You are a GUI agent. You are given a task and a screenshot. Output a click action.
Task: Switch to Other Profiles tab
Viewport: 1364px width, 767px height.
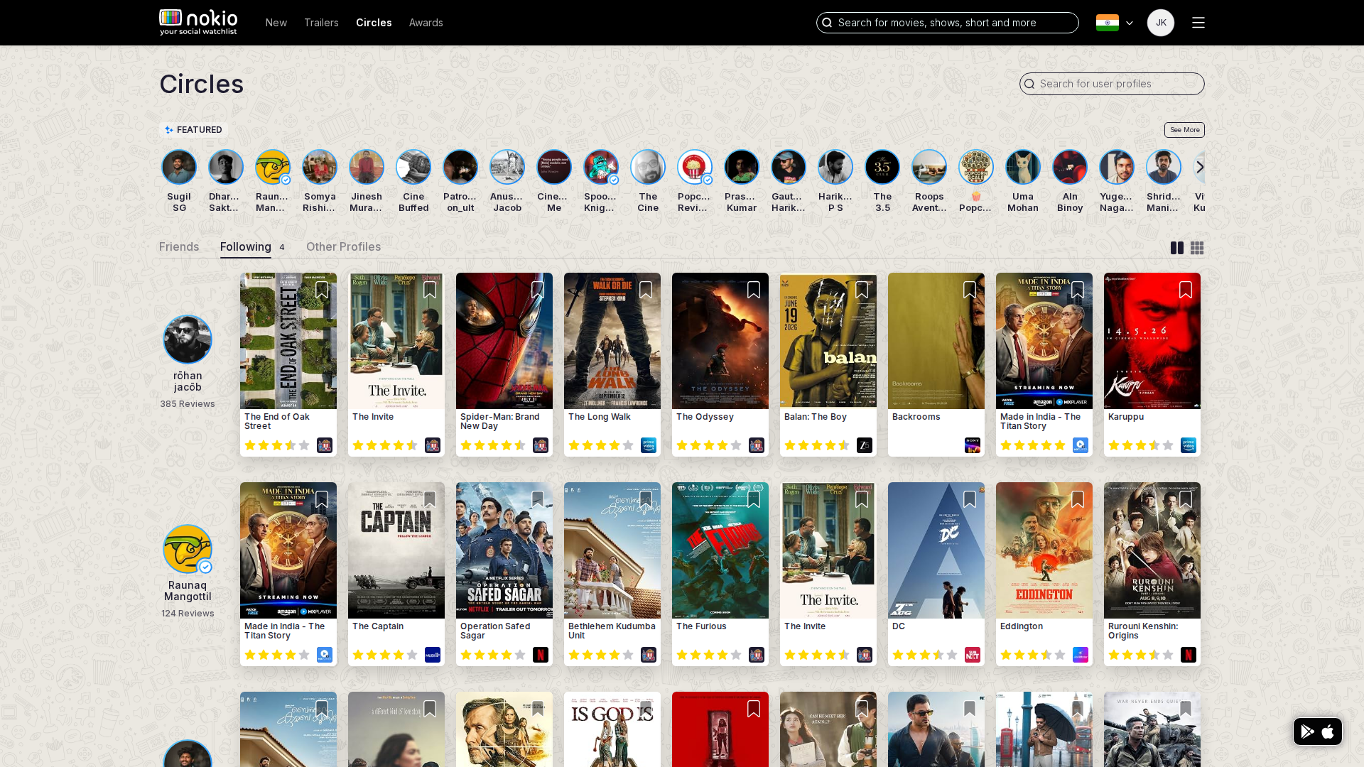coord(343,246)
